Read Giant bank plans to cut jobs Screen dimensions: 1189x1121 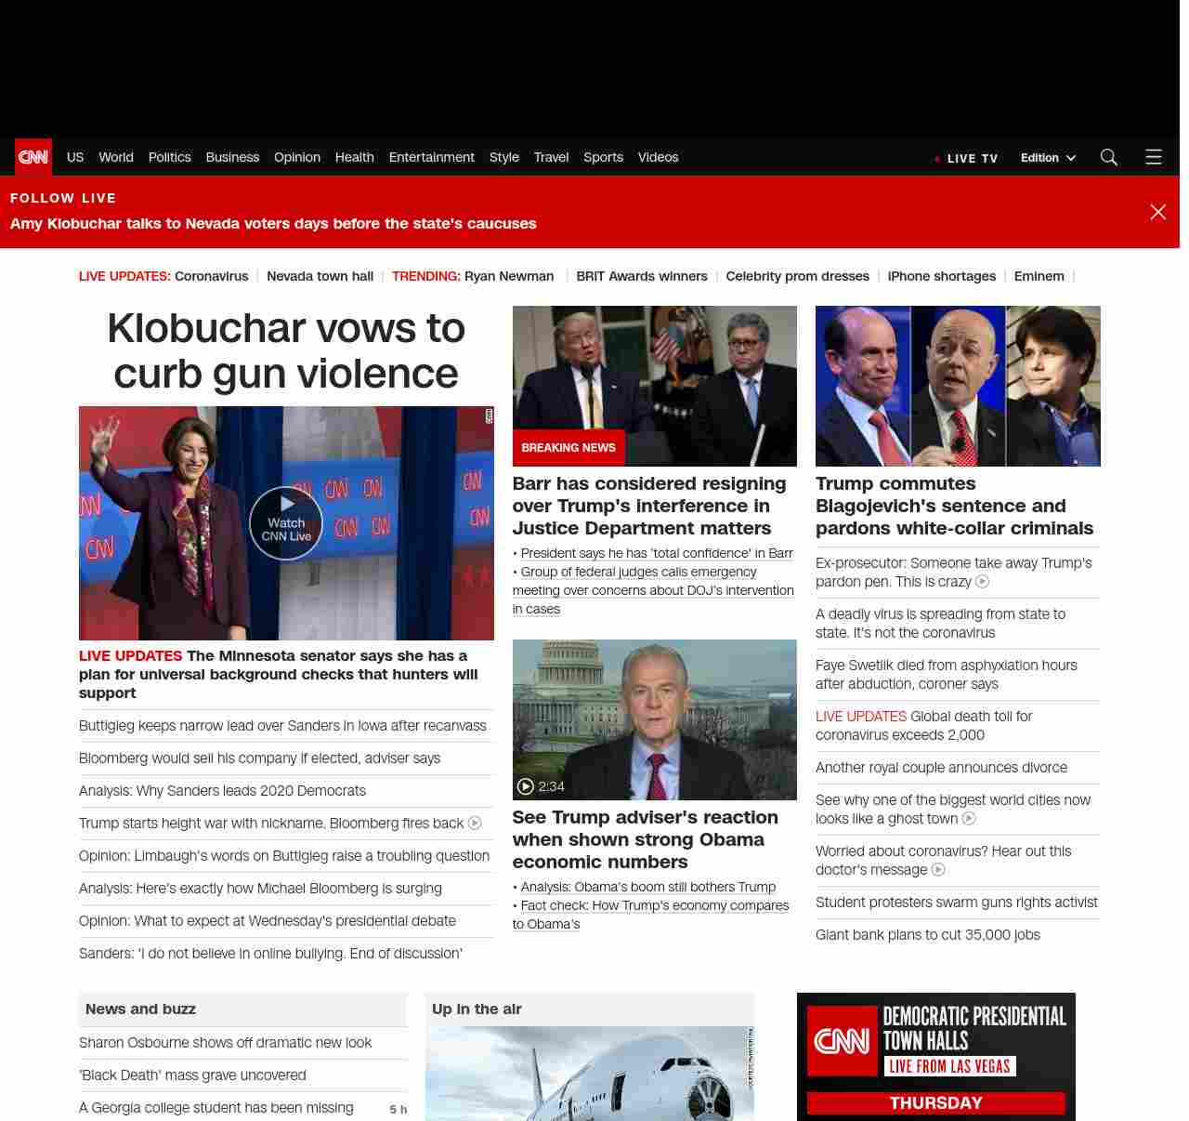(927, 935)
